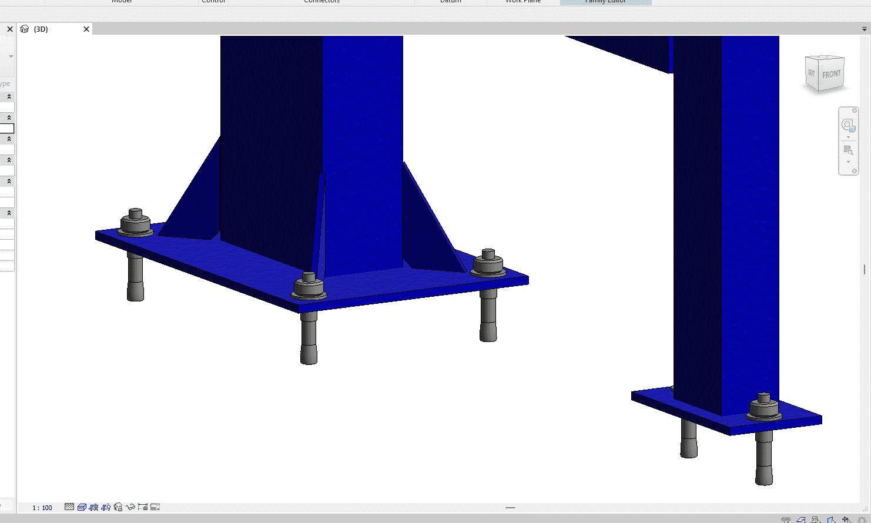
Task: Expand the zoom options dropdown arrow
Action: pyautogui.click(x=848, y=162)
